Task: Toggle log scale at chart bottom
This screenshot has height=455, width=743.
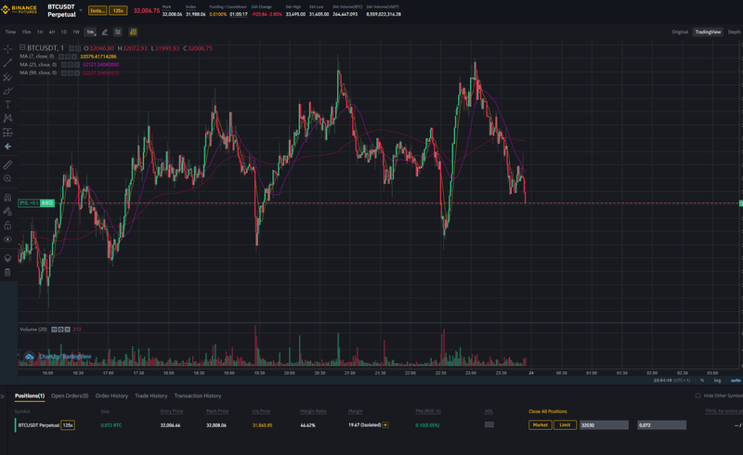Action: point(717,380)
